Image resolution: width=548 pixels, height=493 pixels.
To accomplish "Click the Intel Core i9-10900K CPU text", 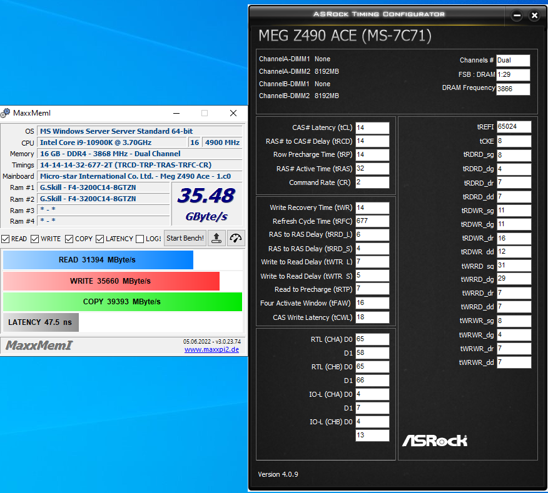I will coord(96,142).
